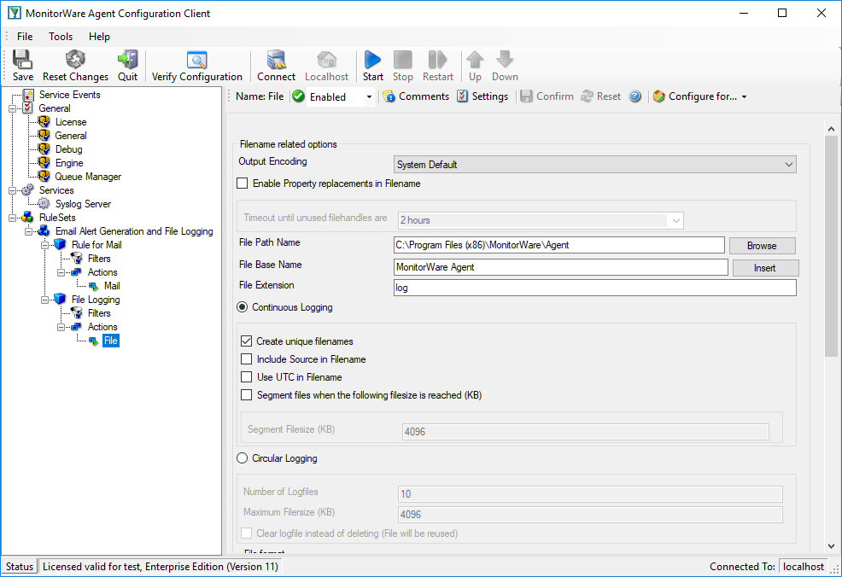
Task: Enable Segment files when filesize reached
Action: pos(247,395)
